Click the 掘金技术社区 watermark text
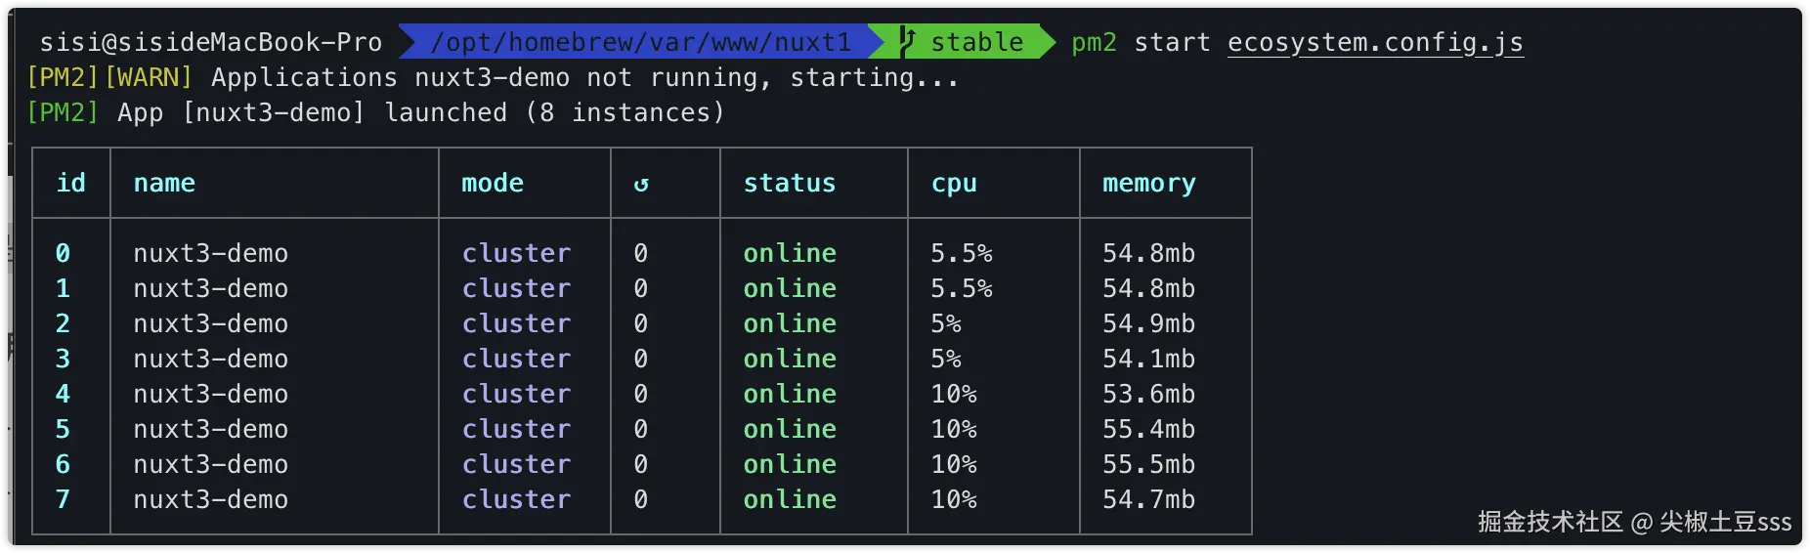 click(1550, 522)
